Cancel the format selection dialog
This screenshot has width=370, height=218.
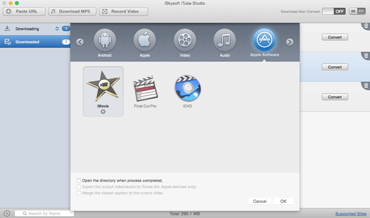(x=260, y=201)
